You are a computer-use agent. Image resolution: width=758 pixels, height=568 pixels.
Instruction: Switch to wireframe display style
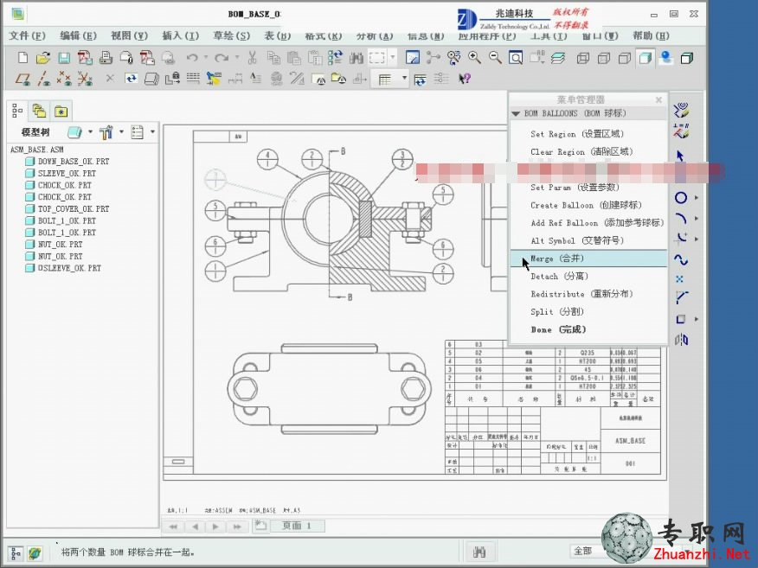coord(583,58)
